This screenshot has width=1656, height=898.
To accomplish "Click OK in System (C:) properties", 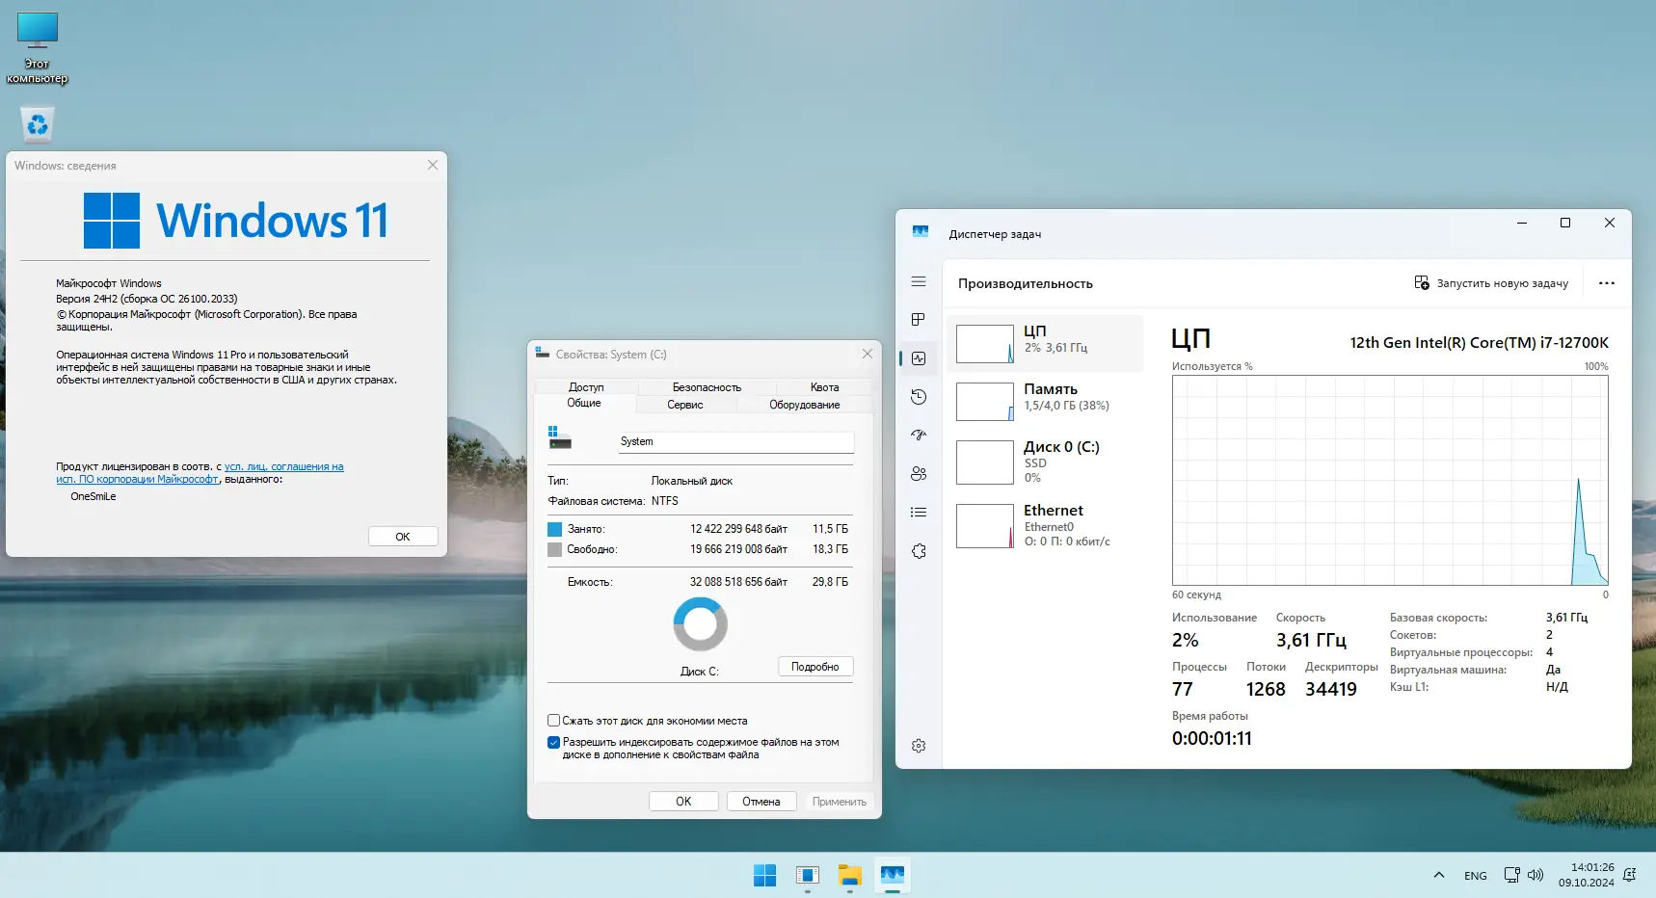I will click(x=683, y=802).
